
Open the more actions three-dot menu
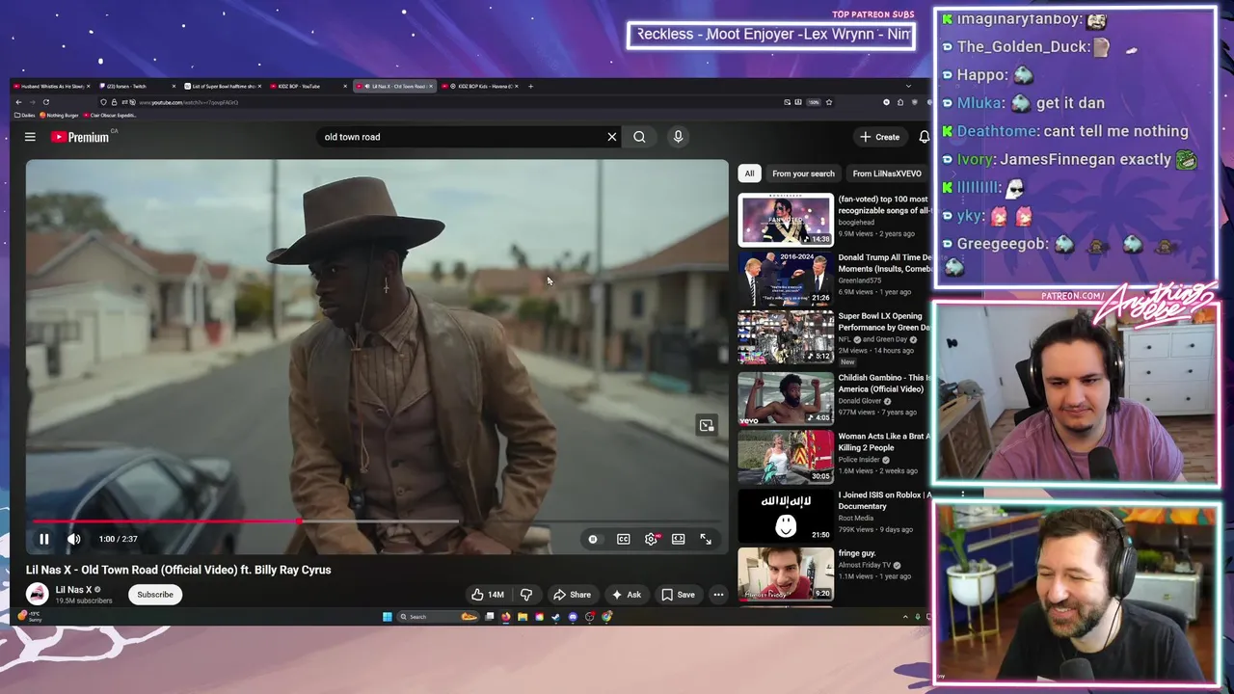pyautogui.click(x=718, y=595)
